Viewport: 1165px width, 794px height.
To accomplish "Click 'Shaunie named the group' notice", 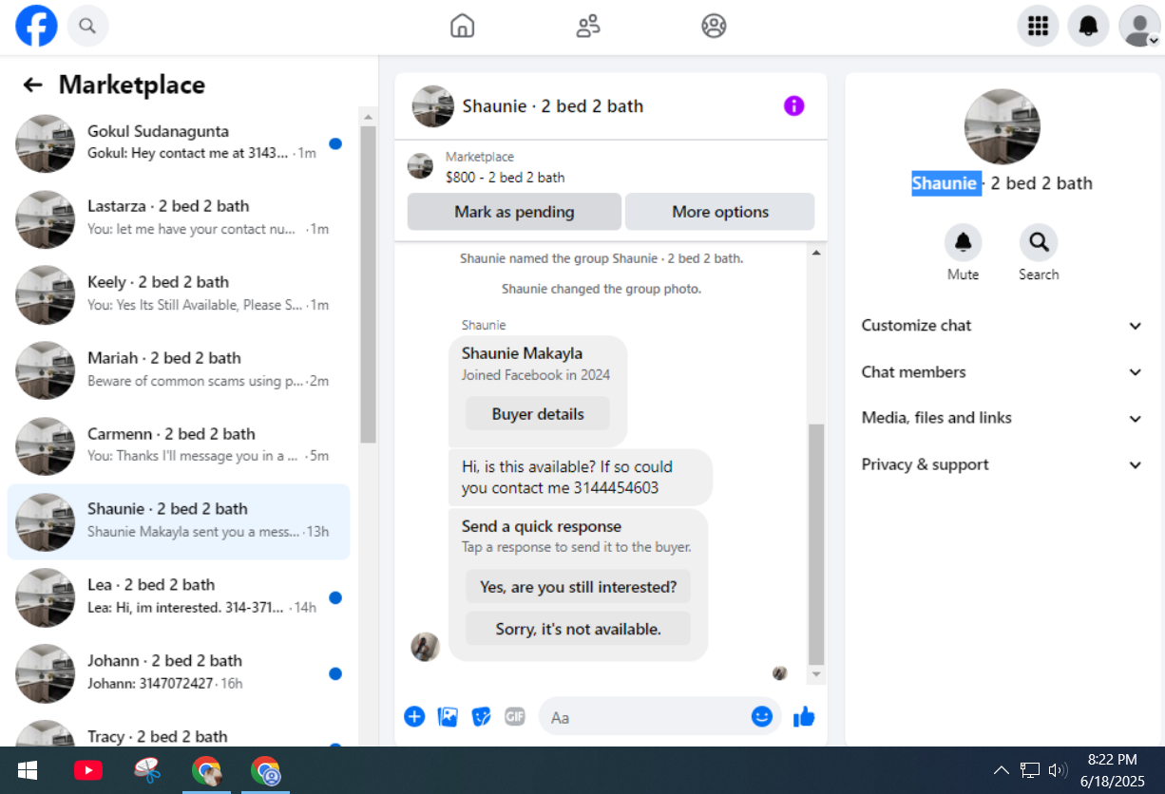I will coord(602,258).
